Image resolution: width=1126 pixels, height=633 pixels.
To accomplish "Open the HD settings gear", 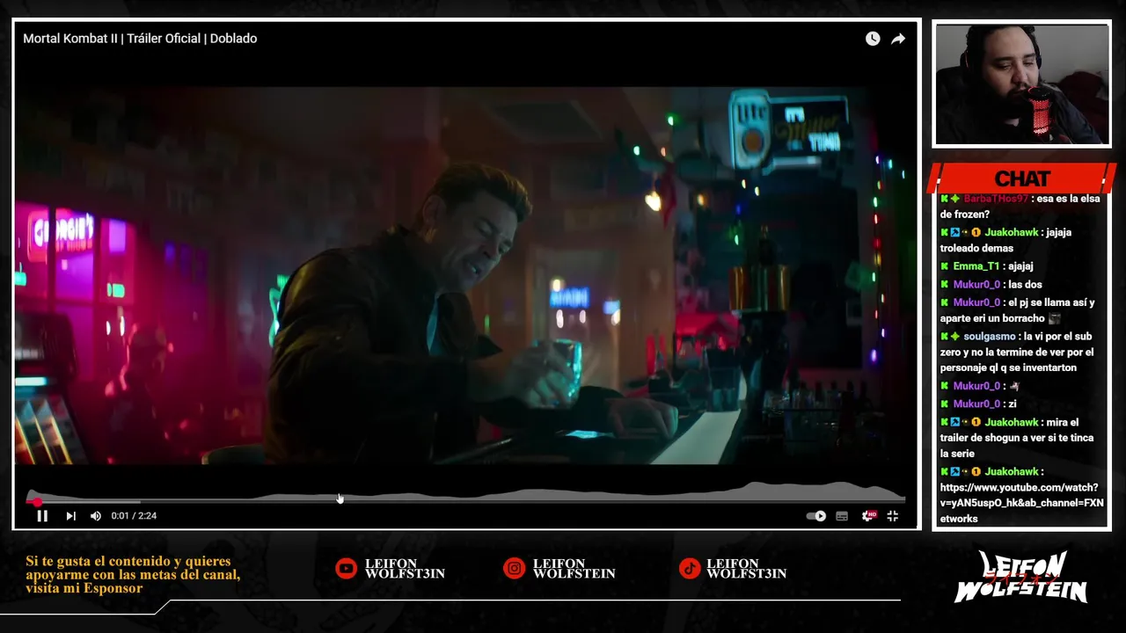I will [868, 516].
